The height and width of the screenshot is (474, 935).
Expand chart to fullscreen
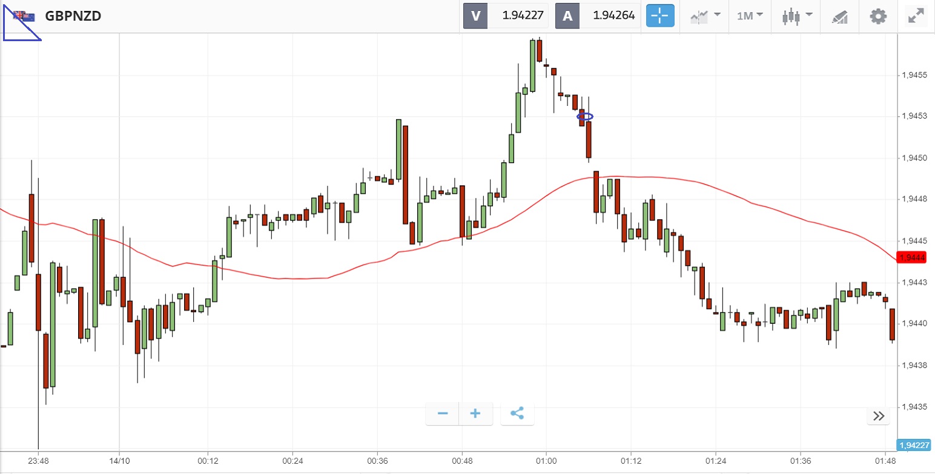[x=916, y=16]
